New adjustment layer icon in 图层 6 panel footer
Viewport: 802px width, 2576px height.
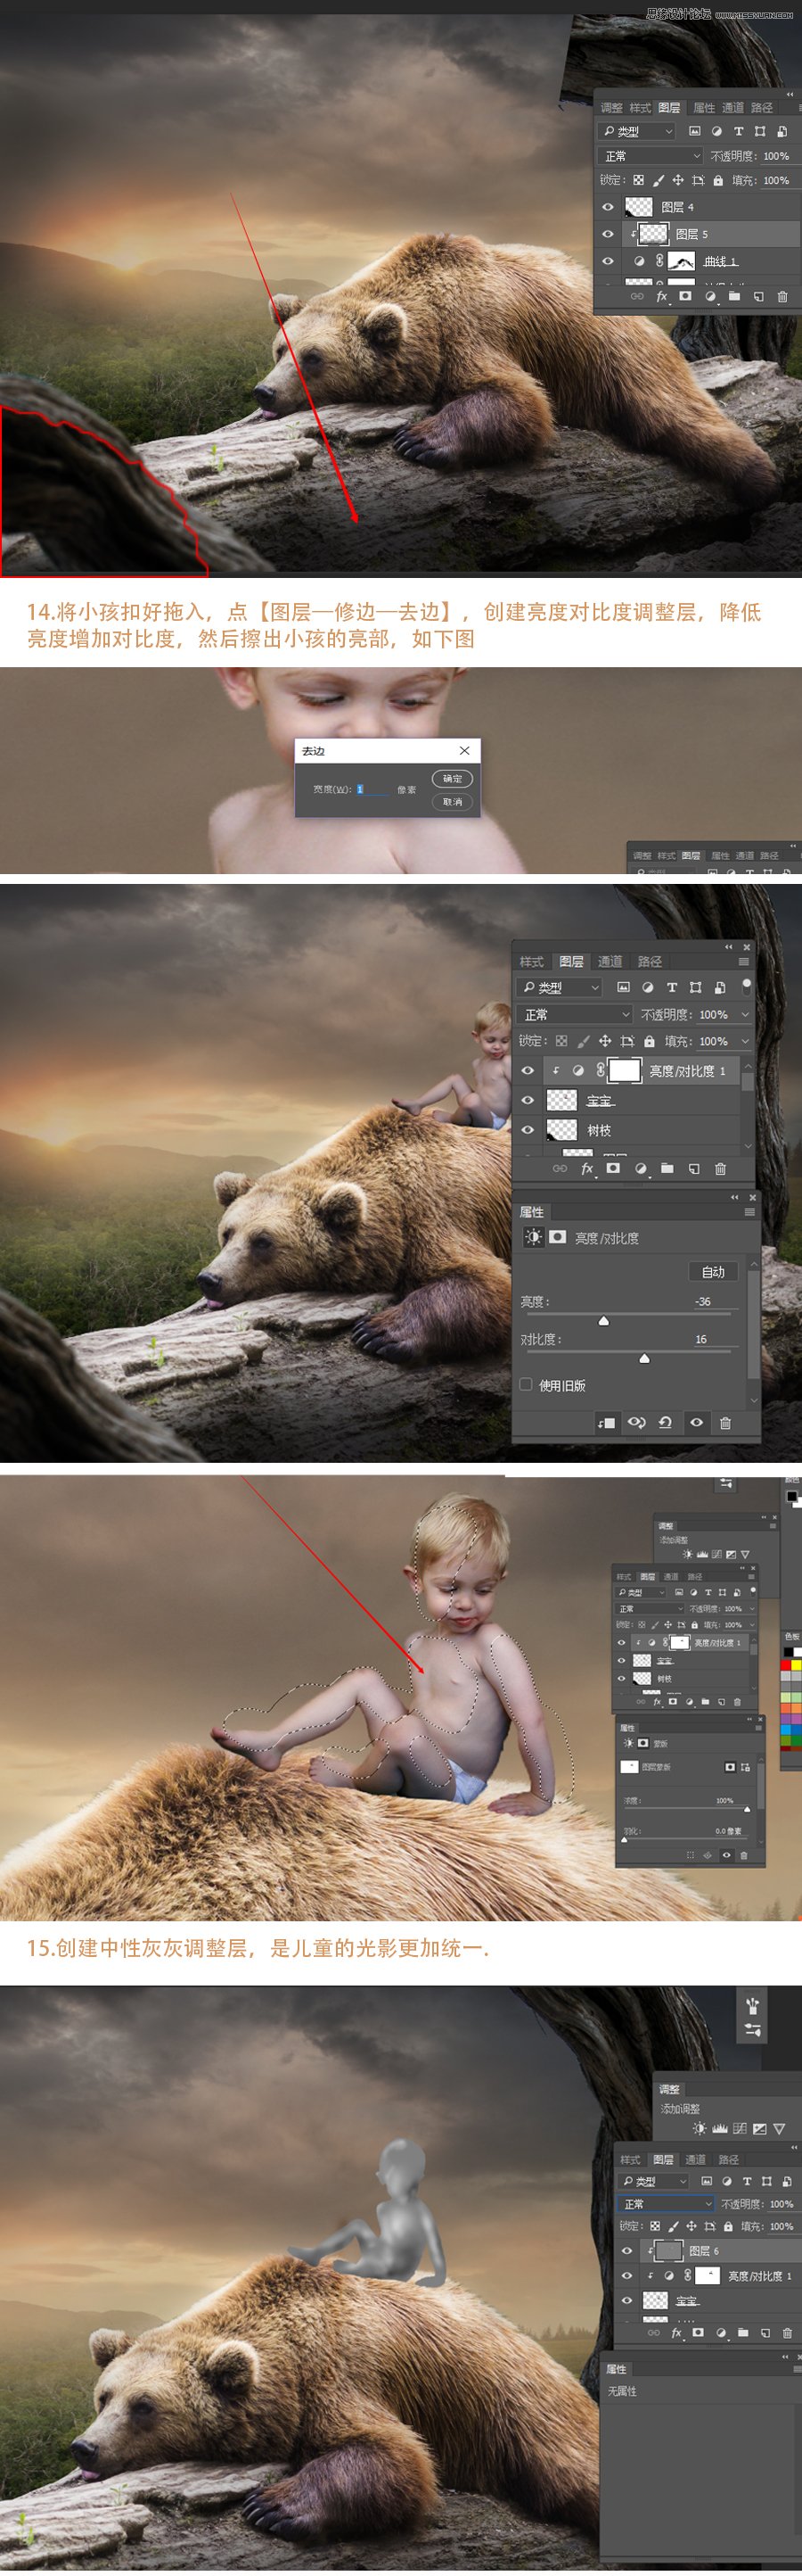tap(720, 2332)
